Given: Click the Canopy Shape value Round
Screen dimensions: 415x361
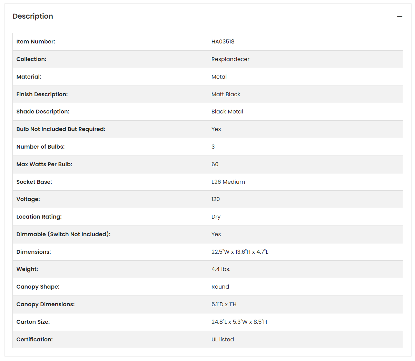Looking at the screenshot, I should pyautogui.click(x=220, y=287).
